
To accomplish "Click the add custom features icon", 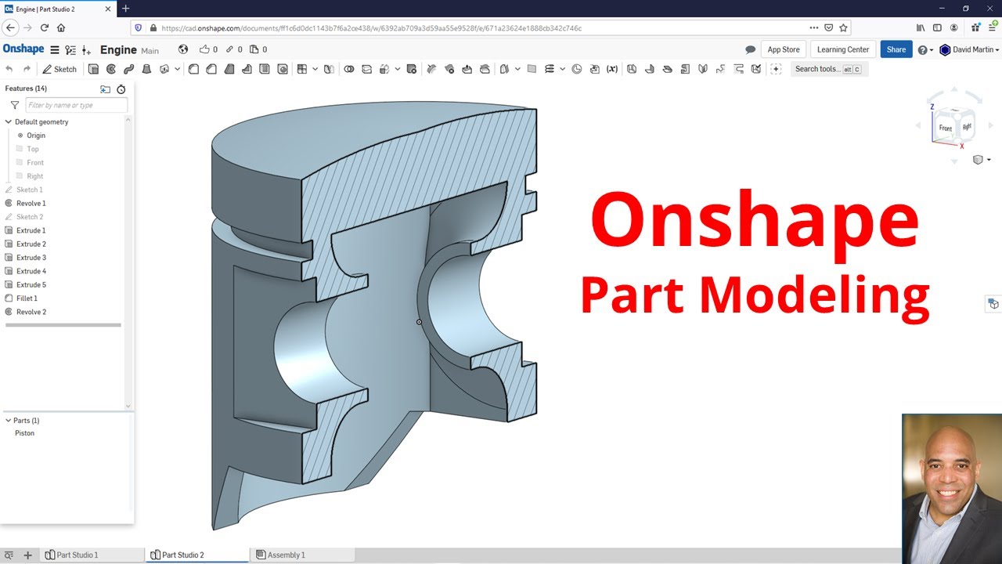I will point(776,69).
